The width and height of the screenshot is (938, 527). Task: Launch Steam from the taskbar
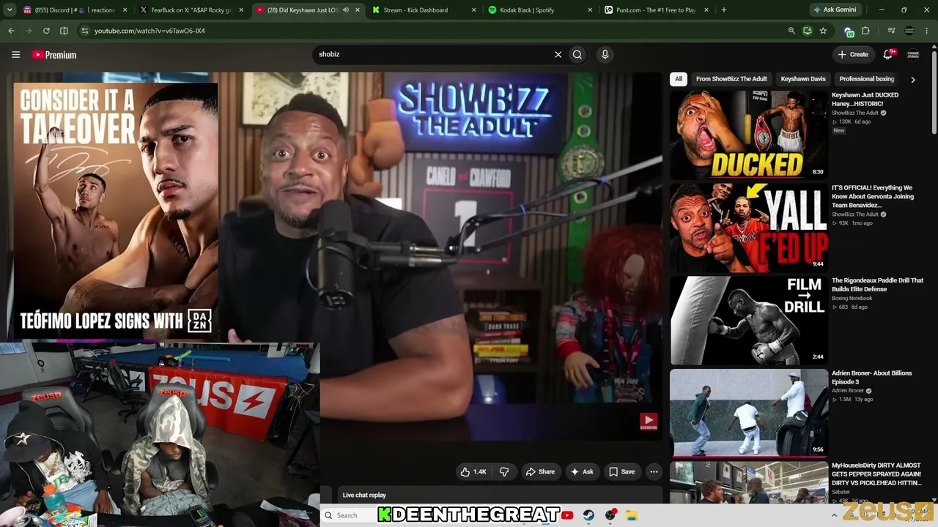click(x=588, y=515)
